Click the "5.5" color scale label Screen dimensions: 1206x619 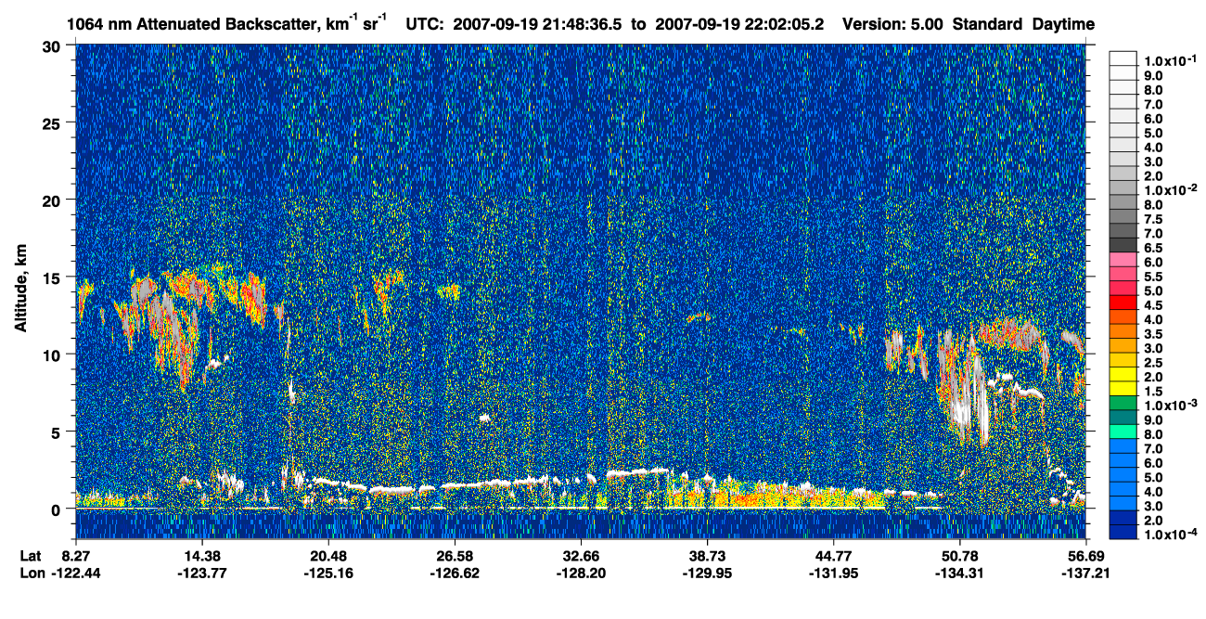[x=1155, y=277]
